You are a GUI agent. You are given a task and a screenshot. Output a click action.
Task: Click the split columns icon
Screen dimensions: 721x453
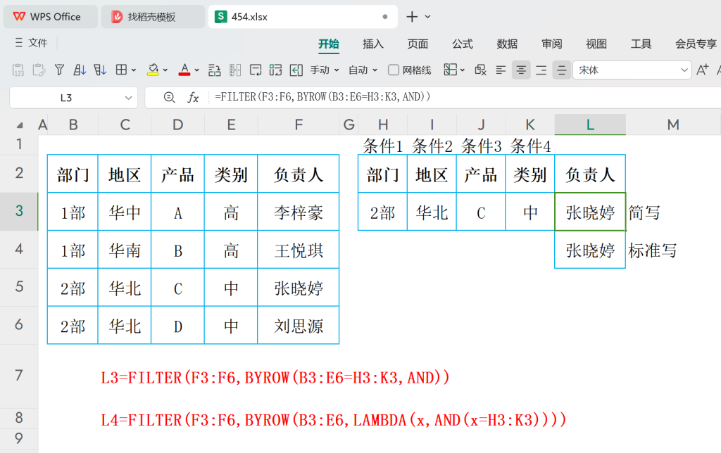tap(235, 70)
